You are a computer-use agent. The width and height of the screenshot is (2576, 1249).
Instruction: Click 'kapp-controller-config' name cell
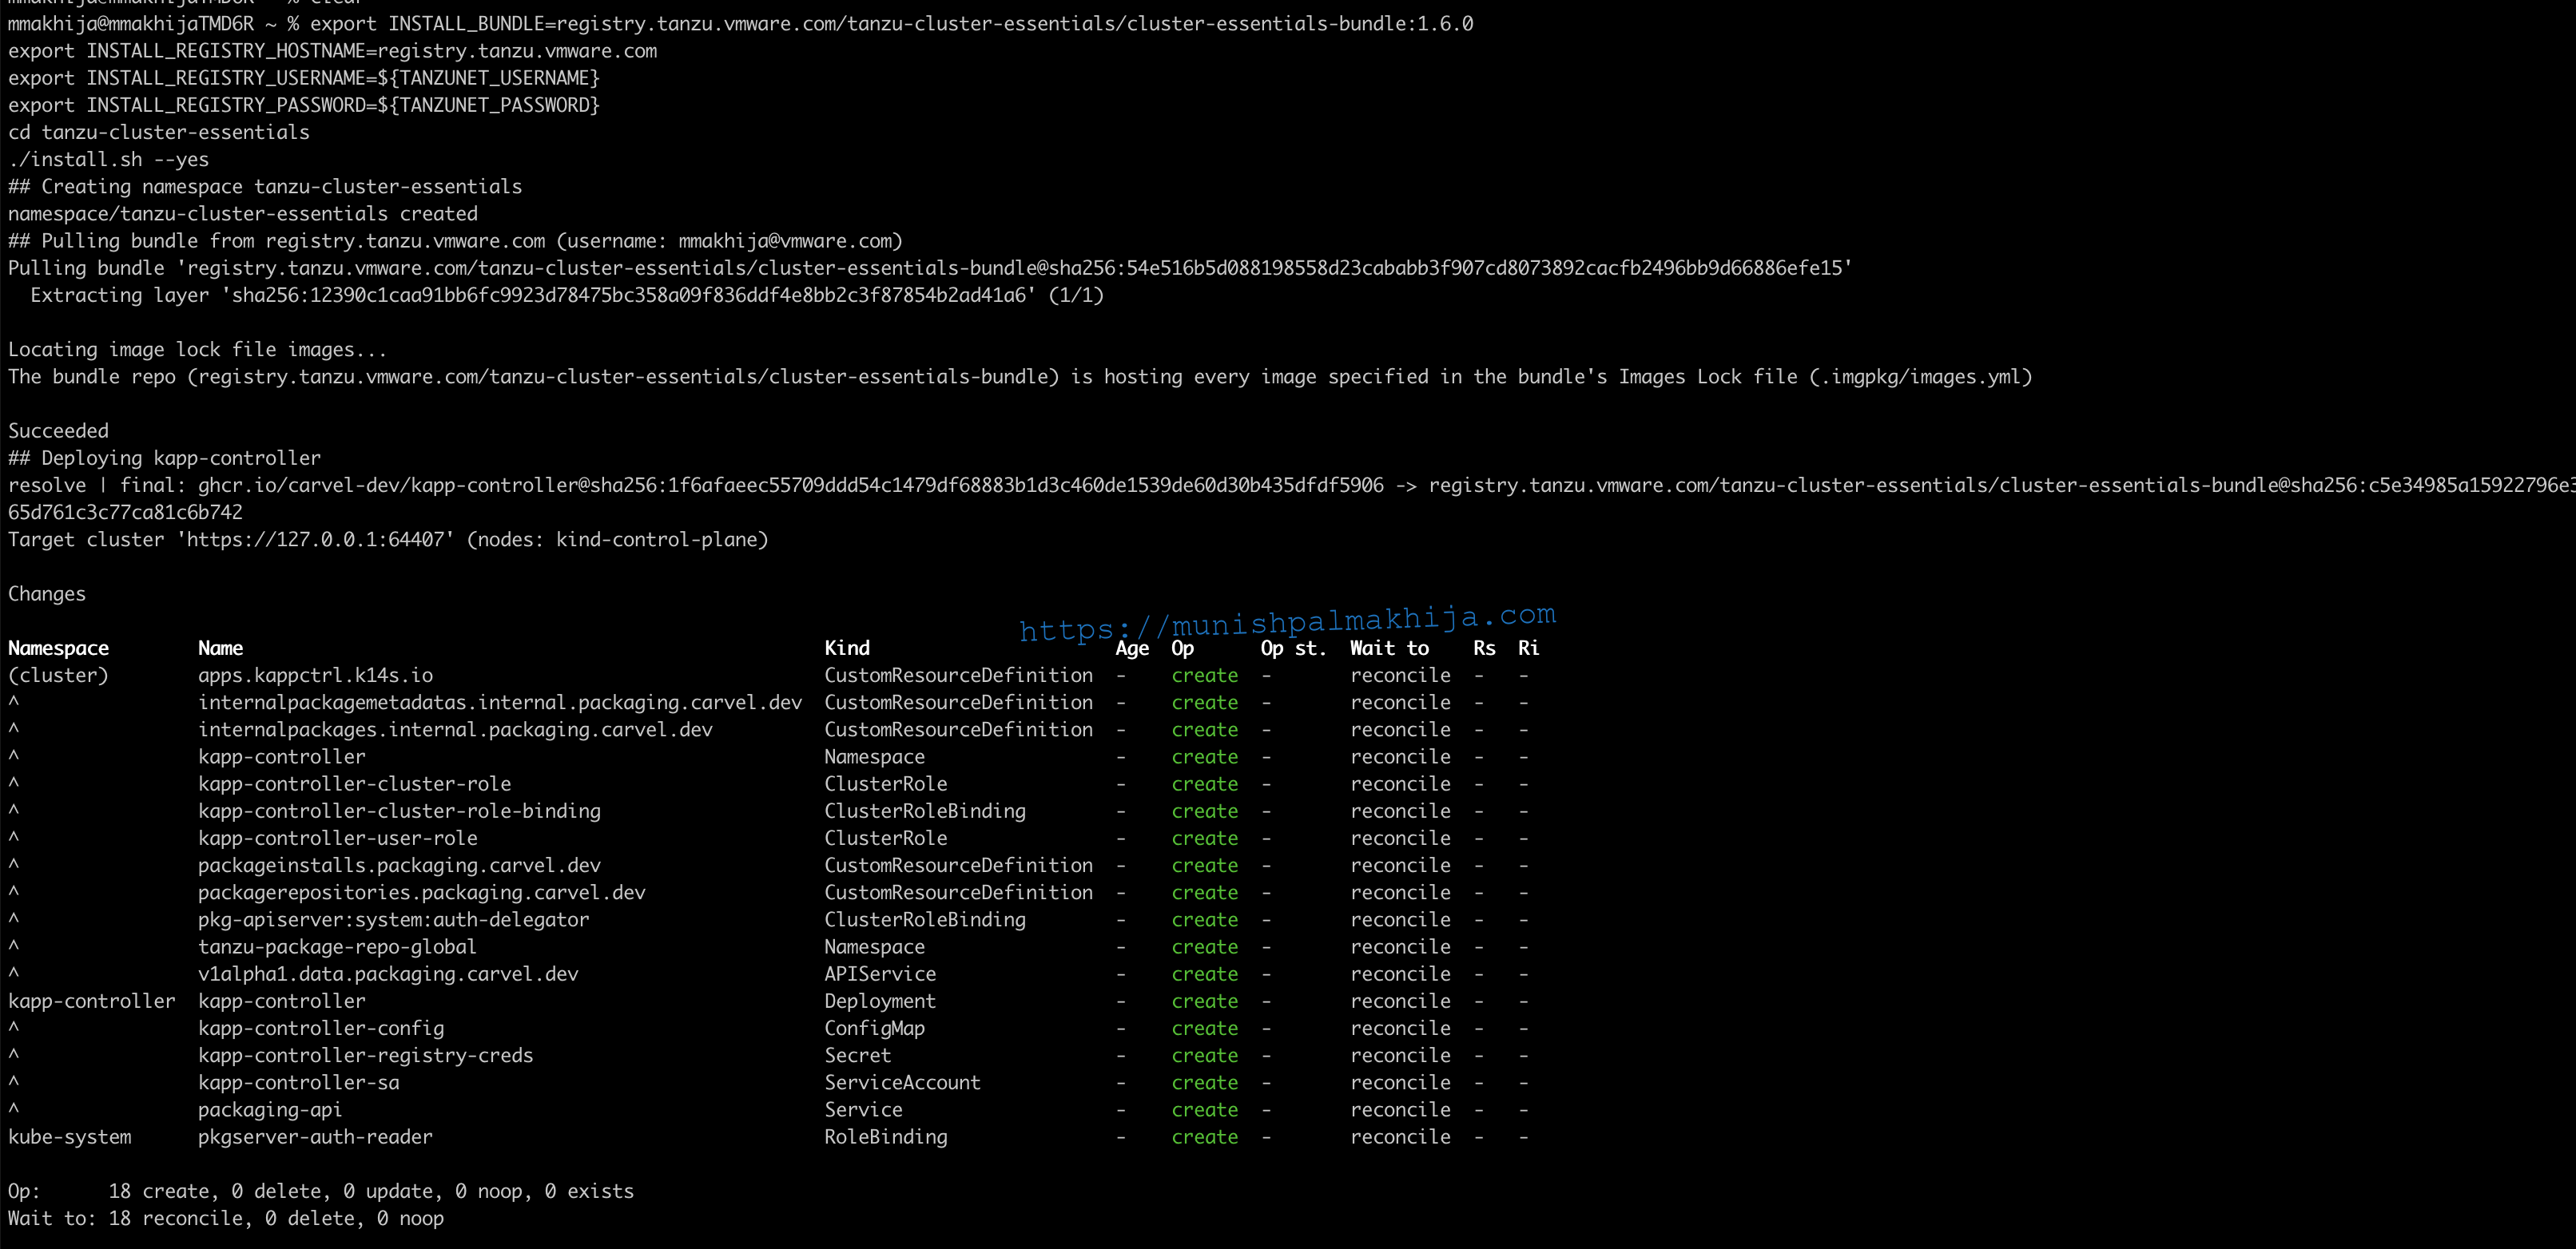point(321,1028)
